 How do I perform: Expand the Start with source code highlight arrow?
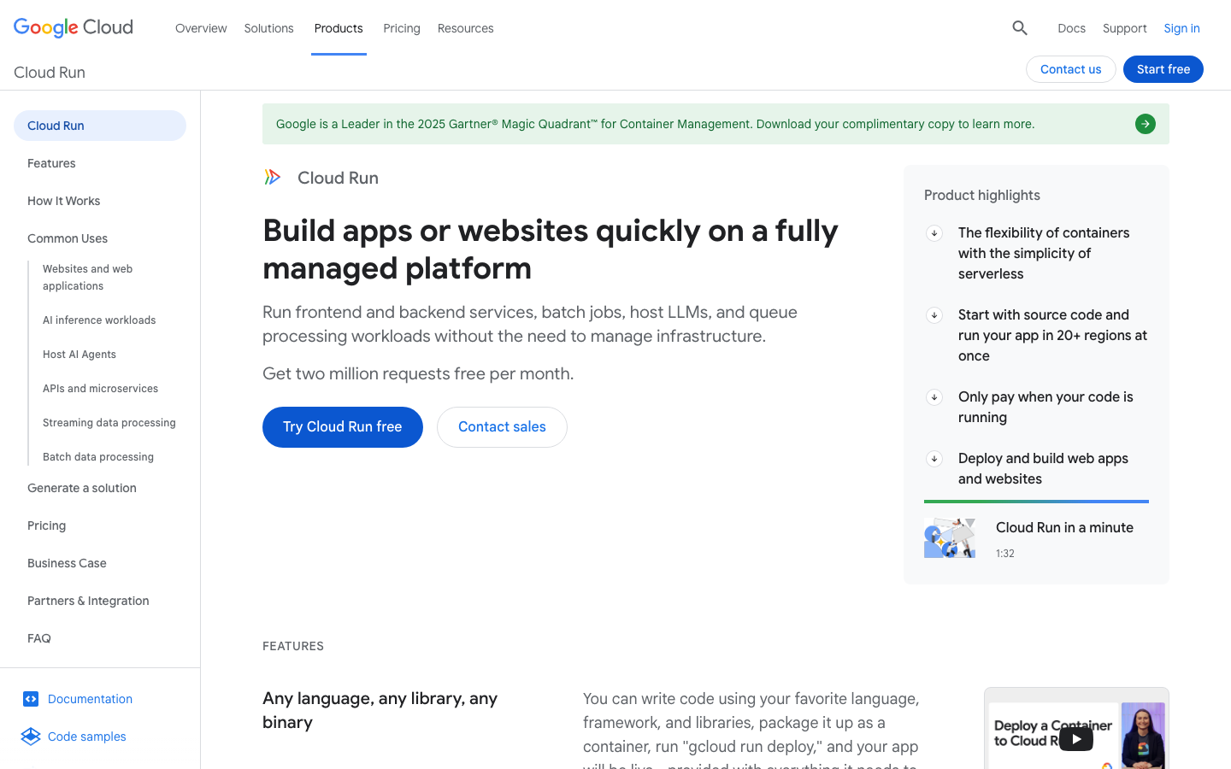coord(934,315)
